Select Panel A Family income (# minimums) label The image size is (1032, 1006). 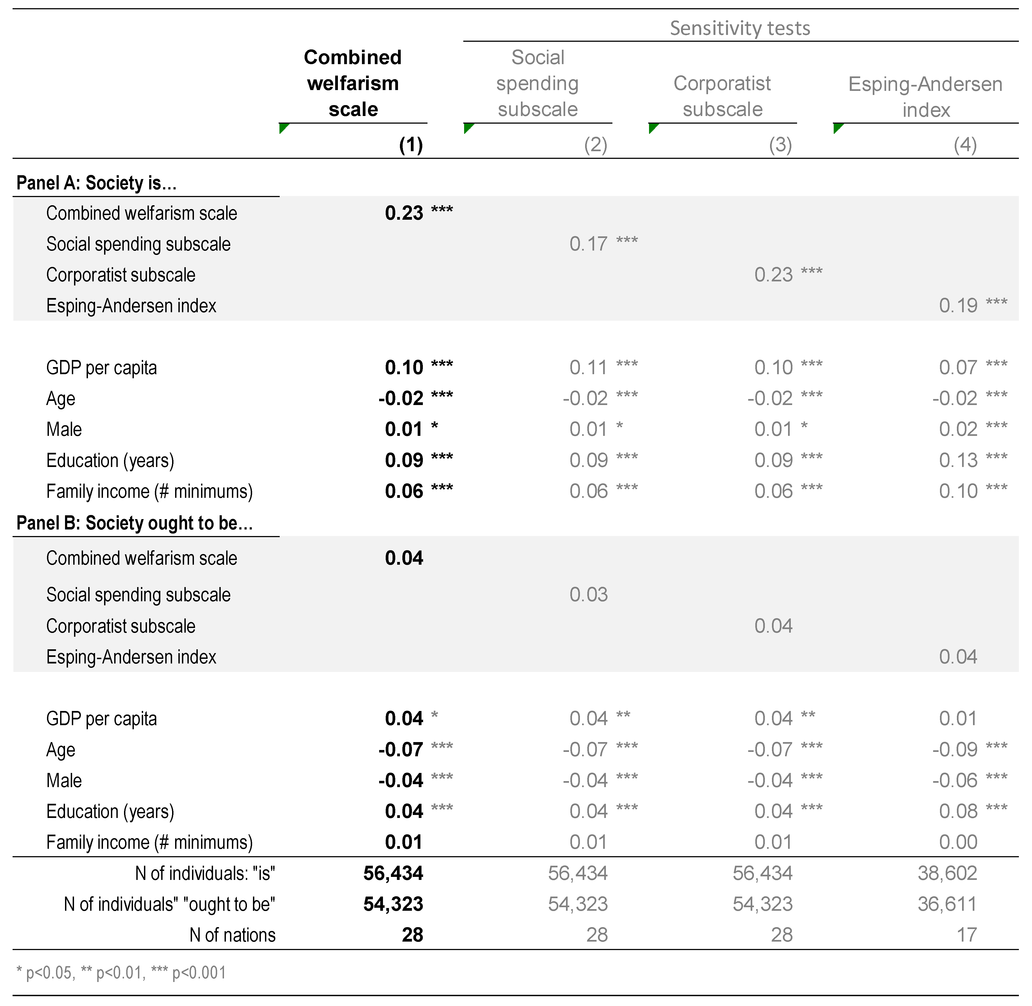tap(149, 491)
